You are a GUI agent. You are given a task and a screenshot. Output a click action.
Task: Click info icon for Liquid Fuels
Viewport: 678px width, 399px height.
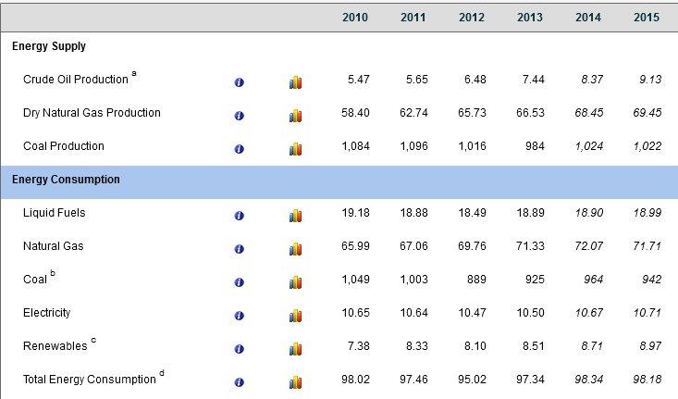[239, 216]
